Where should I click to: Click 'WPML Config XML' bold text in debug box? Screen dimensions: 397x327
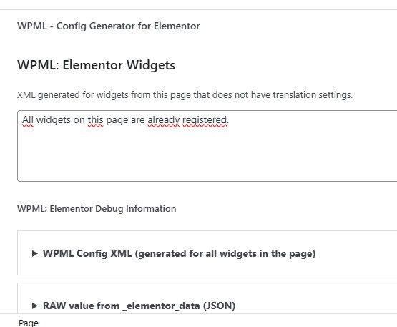coord(87,253)
